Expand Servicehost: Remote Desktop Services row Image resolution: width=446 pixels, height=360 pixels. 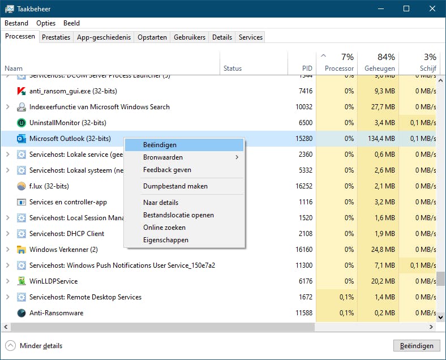[7, 297]
